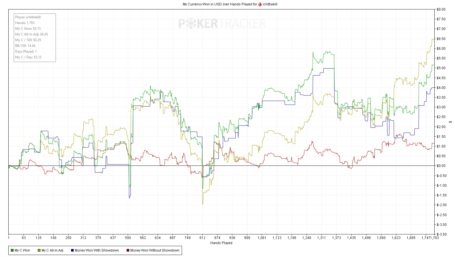Click the "$7.00" y-axis label
This screenshot has height=257, width=455.
click(441, 29)
